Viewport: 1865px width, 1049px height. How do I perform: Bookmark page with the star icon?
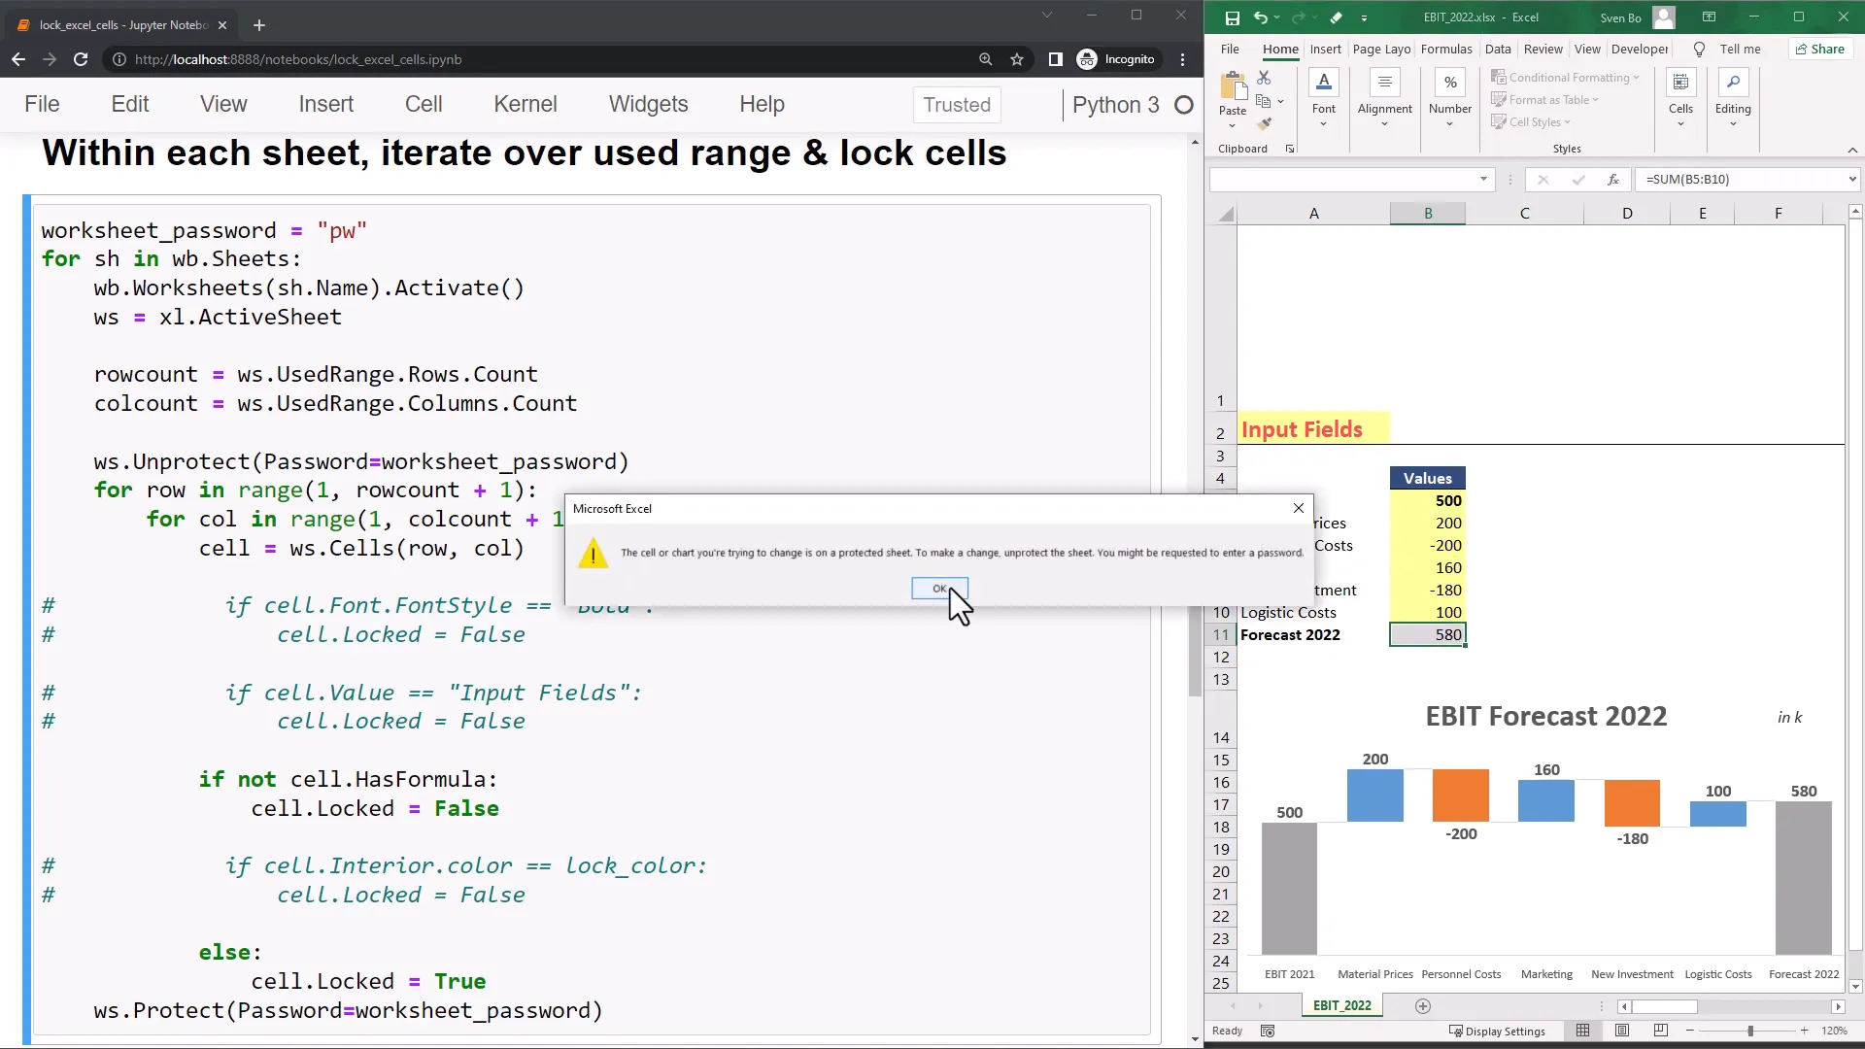pos(1017,59)
